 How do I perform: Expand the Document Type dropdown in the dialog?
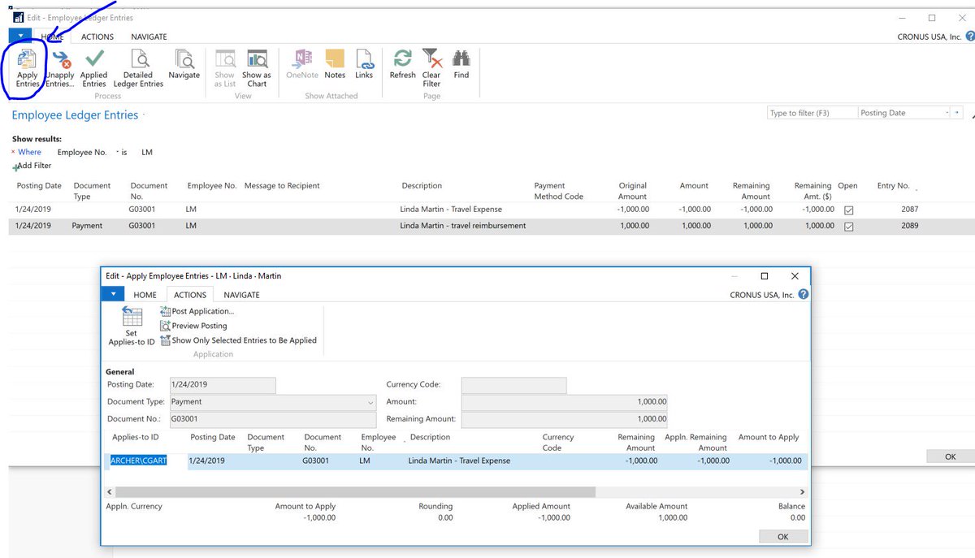370,402
